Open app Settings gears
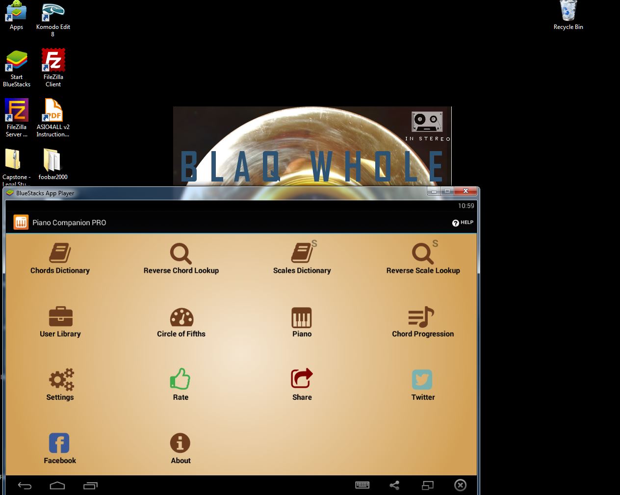Screen dimensions: 620x495 (x=60, y=385)
